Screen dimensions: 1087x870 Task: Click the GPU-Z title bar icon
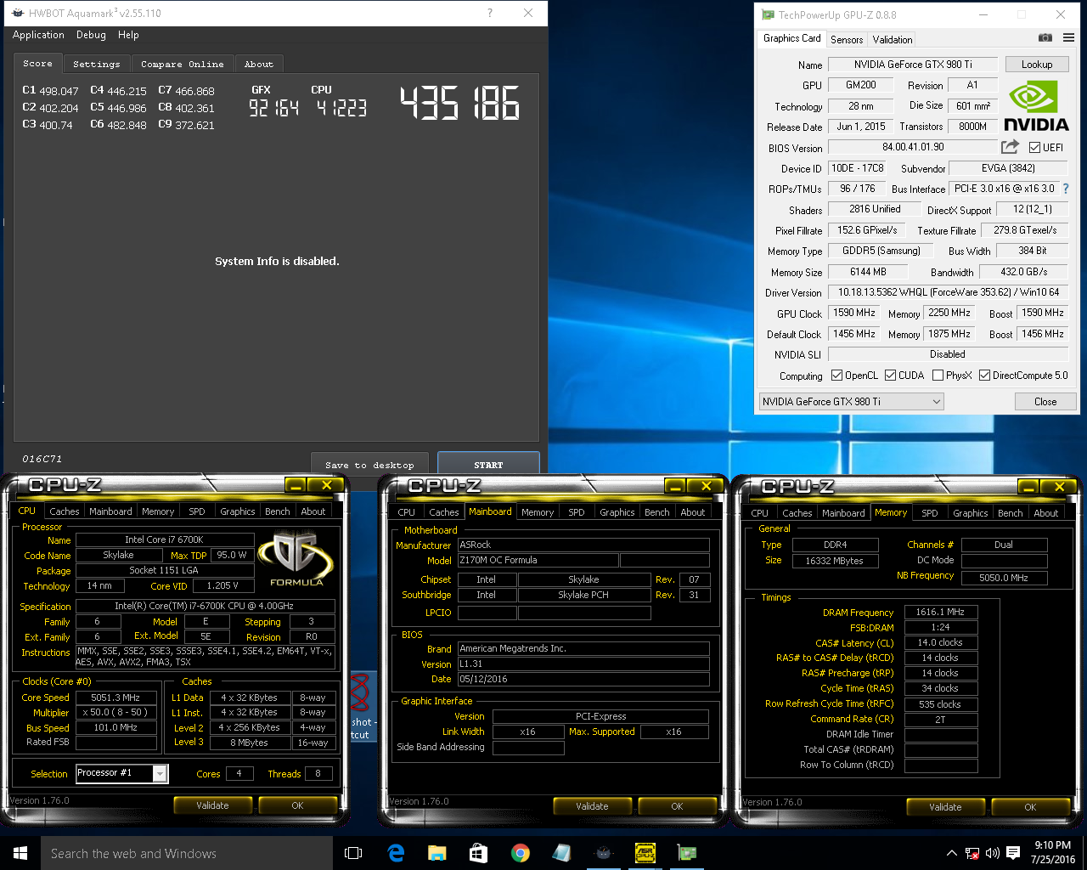768,14
